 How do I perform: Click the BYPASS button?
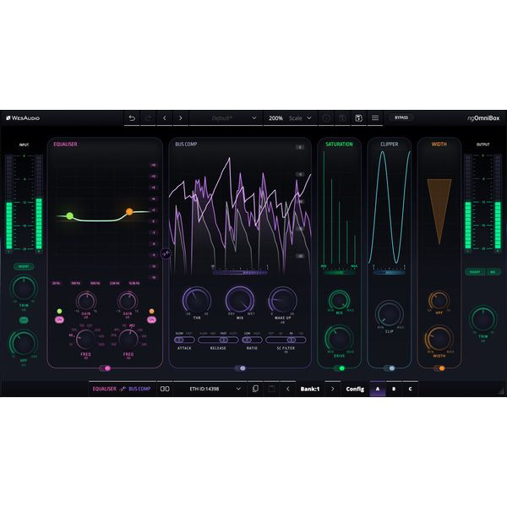point(401,117)
